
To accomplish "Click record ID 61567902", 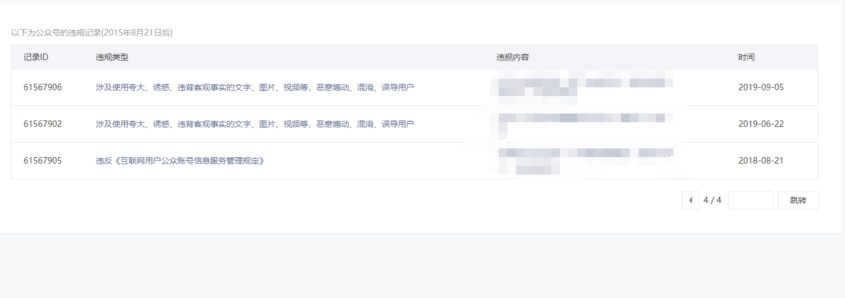I will point(43,124).
